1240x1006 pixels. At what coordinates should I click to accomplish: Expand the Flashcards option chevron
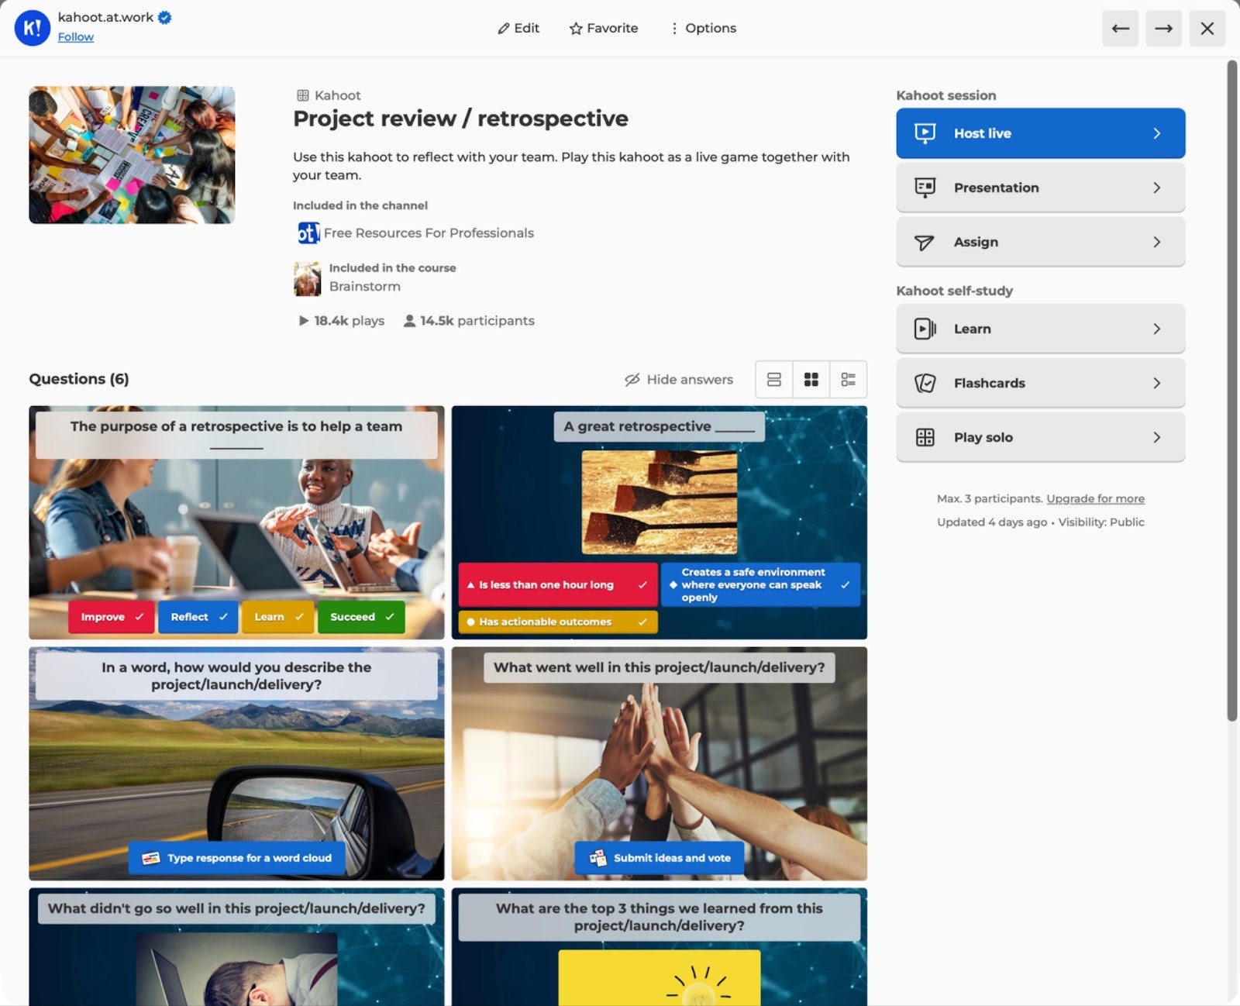1157,382
